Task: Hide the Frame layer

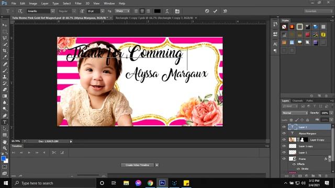Action: pyautogui.click(x=284, y=159)
